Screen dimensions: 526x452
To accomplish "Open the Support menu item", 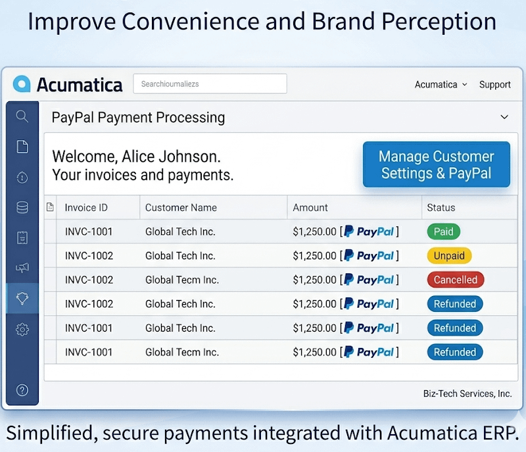I will 494,84.
